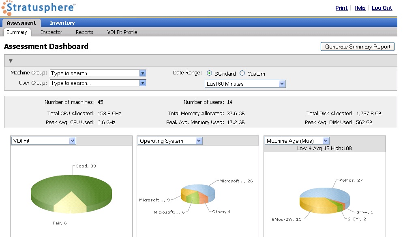Open the Machine Age (Mos) selector
This screenshot has height=237, width=403.
click(x=297, y=141)
